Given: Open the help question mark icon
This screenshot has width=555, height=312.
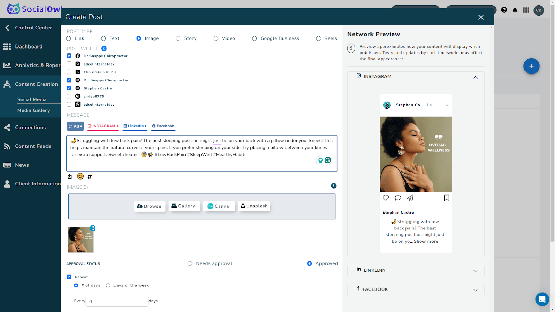Looking at the screenshot, I should [504, 10].
